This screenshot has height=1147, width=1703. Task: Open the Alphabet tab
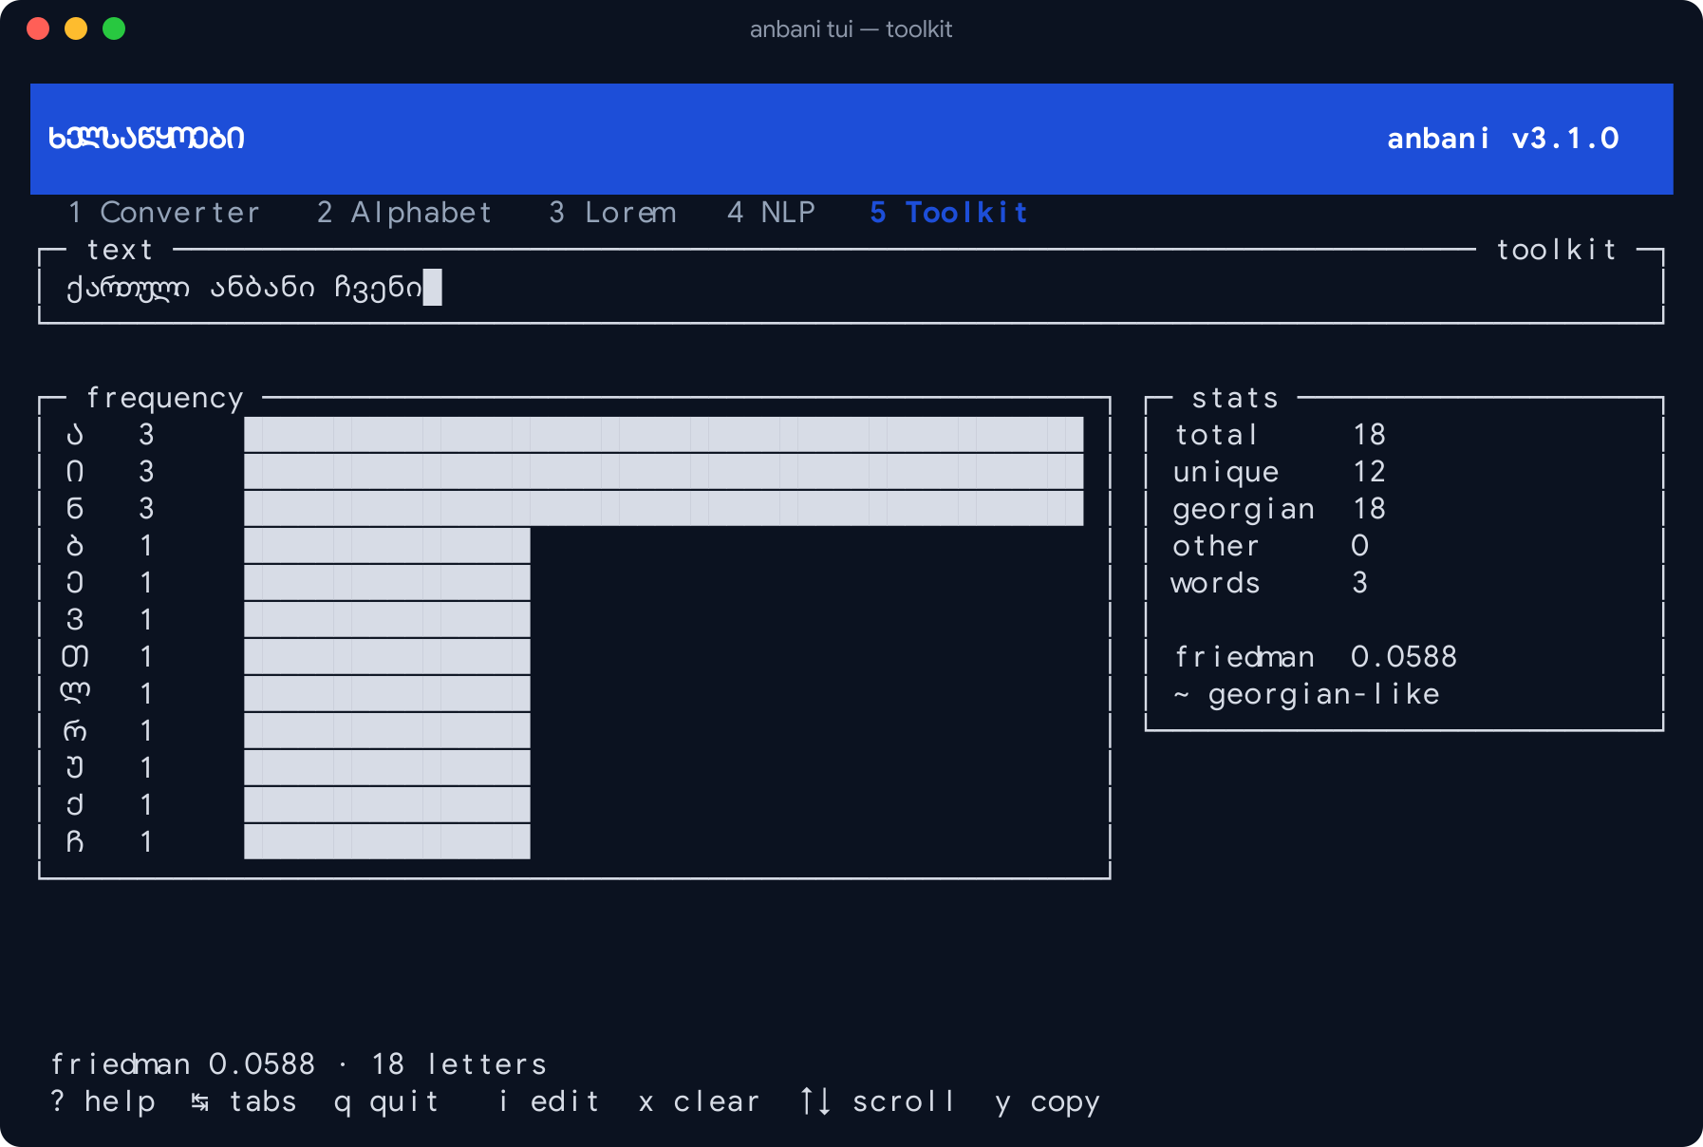(x=404, y=213)
